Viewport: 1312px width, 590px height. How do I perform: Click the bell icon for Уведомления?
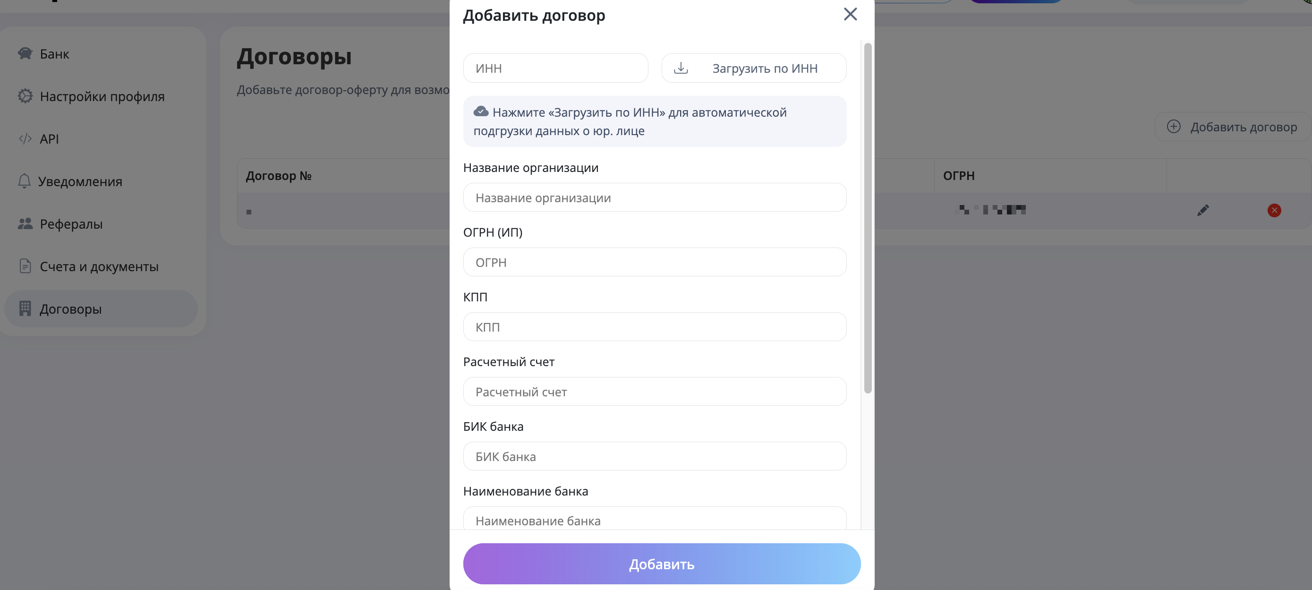pos(25,181)
